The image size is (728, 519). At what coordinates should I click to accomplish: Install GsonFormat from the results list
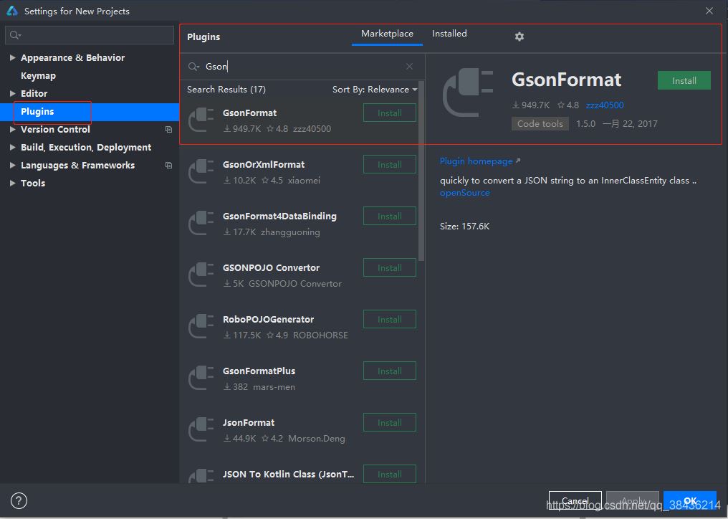pos(390,113)
